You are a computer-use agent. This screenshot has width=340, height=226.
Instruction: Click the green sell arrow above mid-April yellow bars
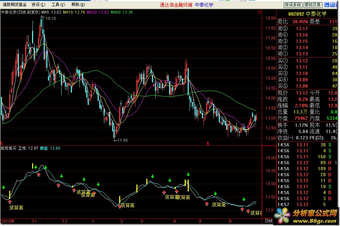[188, 174]
